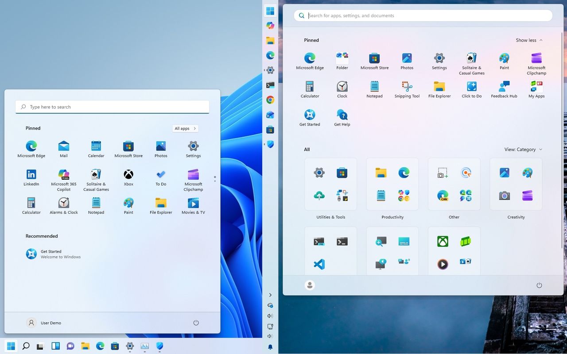The width and height of the screenshot is (567, 354).
Task: Open the My Apps pinned item
Action: click(x=536, y=89)
